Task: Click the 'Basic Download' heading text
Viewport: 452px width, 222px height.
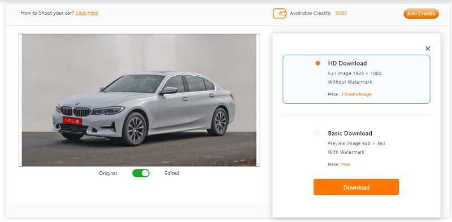Action: (350, 133)
